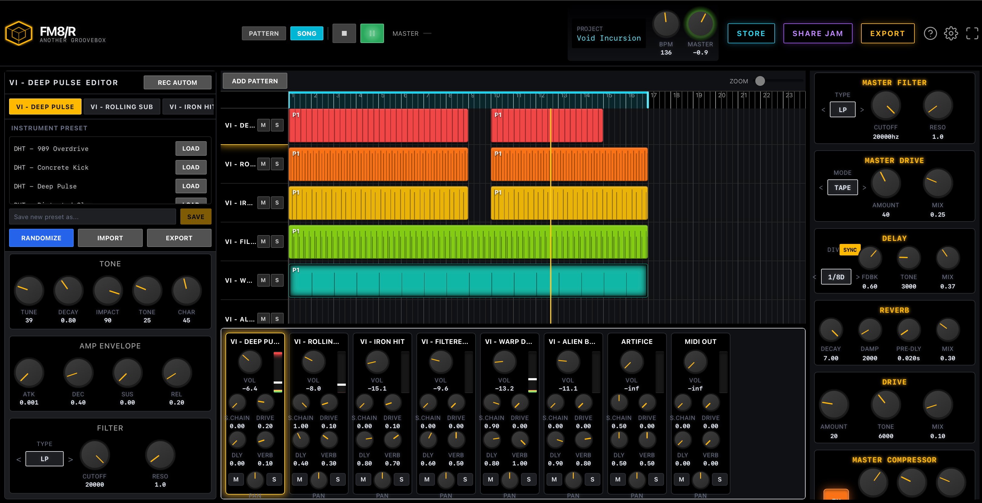The width and height of the screenshot is (982, 503).
Task: Click previous arrow for Master Drive mode
Action: coord(821,188)
